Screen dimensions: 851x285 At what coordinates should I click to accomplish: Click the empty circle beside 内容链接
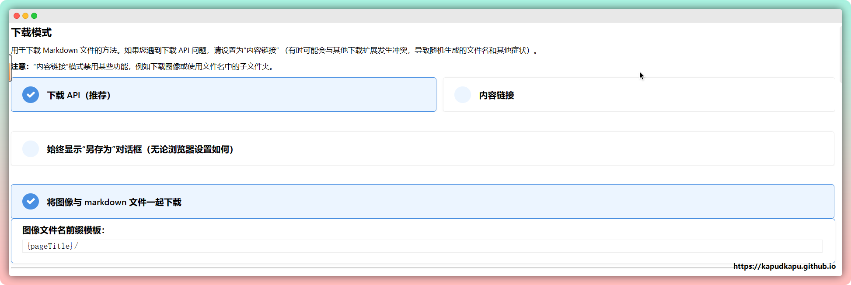pos(462,95)
